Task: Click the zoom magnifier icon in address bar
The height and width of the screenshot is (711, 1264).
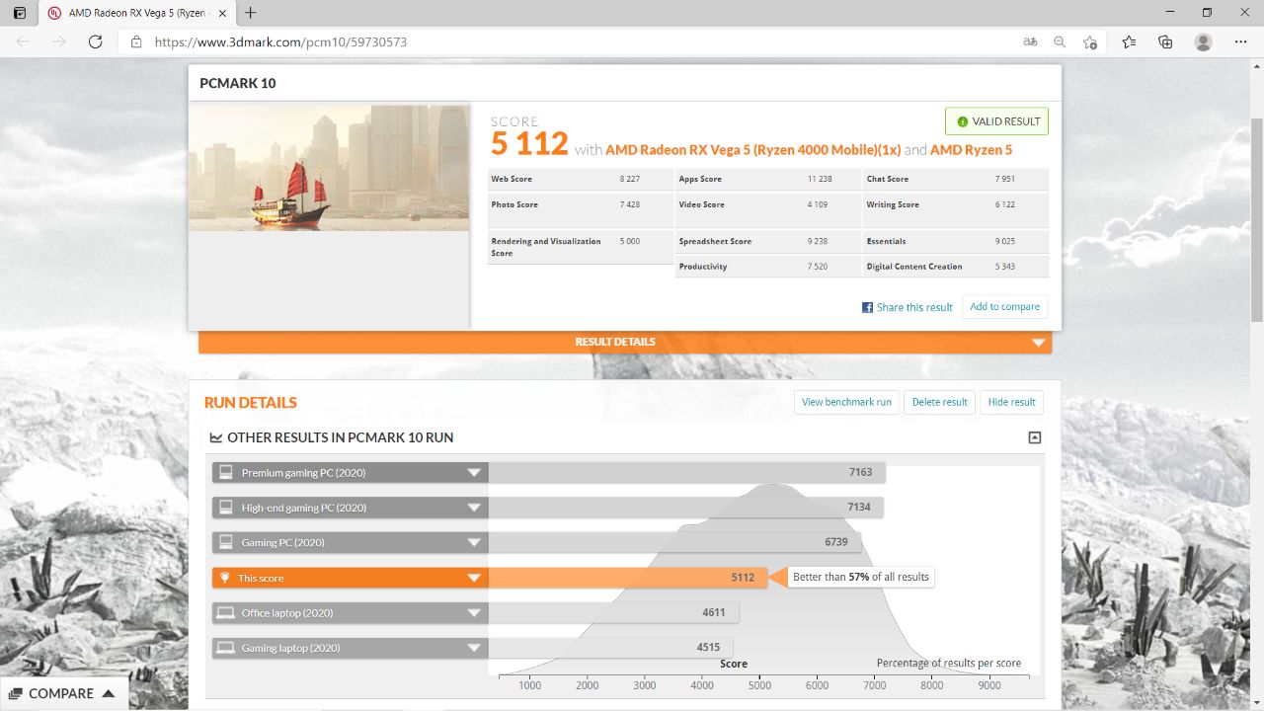Action: (1060, 42)
